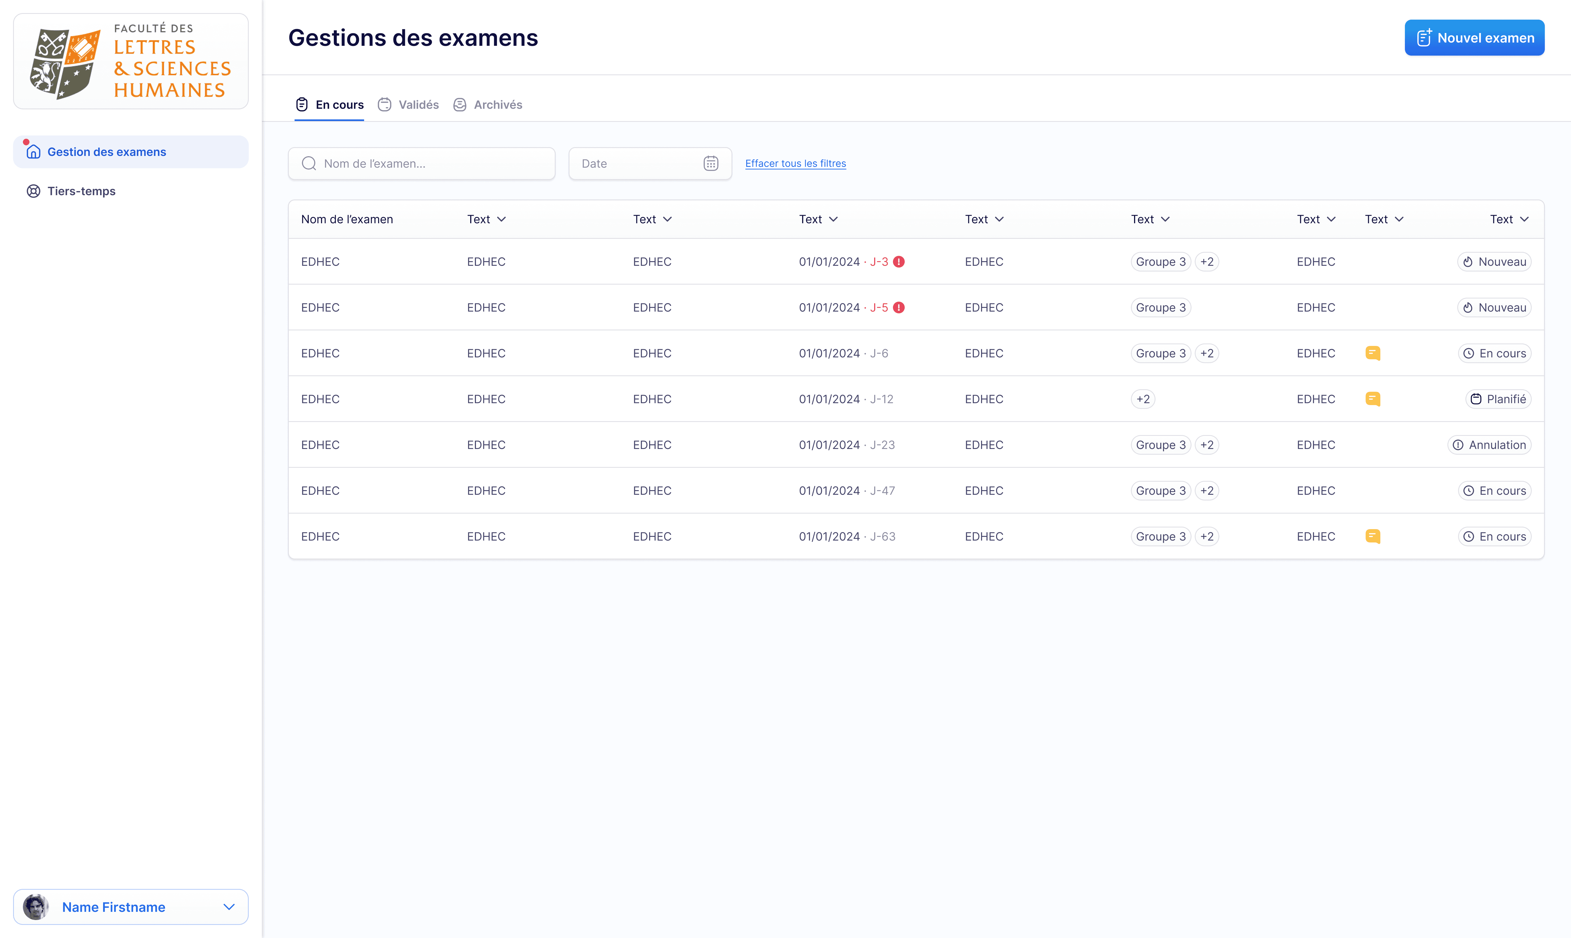Click the Planifié status badge
Image resolution: width=1571 pixels, height=938 pixels.
coord(1498,399)
